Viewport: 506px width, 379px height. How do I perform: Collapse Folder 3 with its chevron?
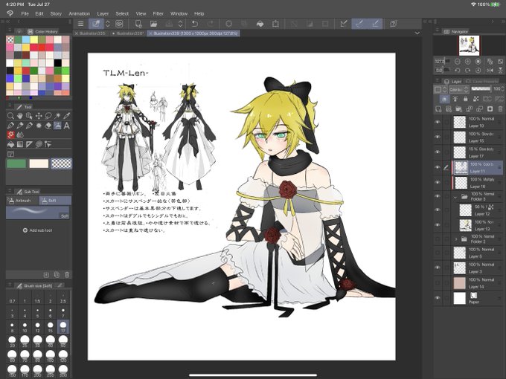click(455, 197)
